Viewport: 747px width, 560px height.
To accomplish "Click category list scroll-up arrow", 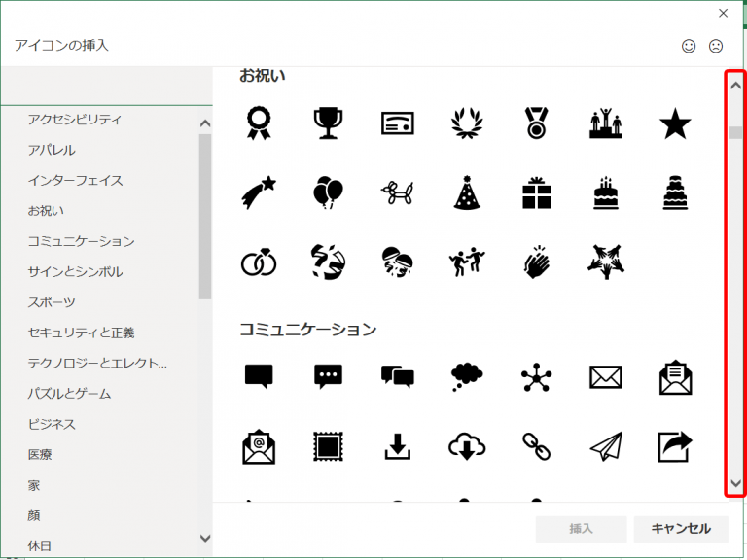I will tap(205, 123).
